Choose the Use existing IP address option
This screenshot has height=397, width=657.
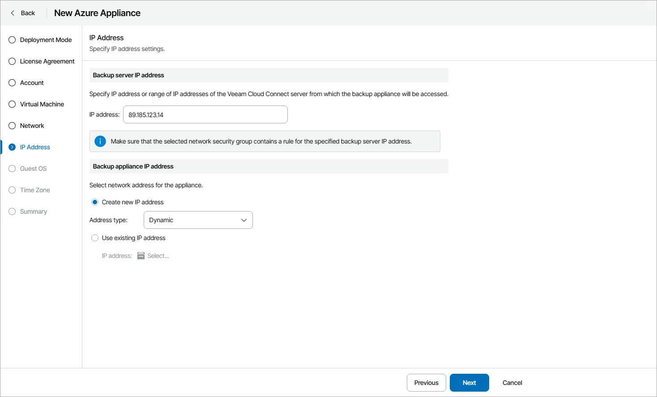point(95,238)
